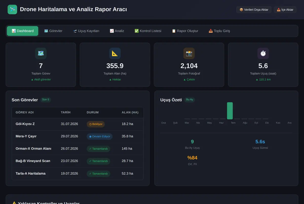304x204 pixels.
Task: Select the Bağ-B Vineyard Scan mission name
Action: (33, 161)
